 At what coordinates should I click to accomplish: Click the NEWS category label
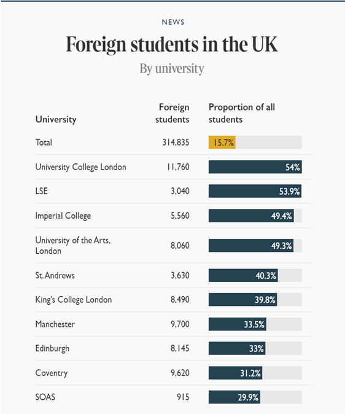tap(173, 22)
